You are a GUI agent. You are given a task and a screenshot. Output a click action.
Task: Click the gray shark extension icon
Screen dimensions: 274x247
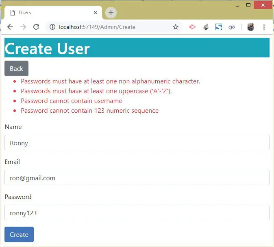(206, 27)
